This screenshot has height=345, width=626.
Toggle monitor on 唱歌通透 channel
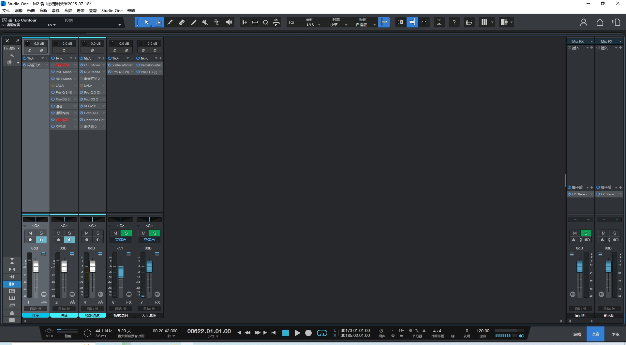click(98, 240)
